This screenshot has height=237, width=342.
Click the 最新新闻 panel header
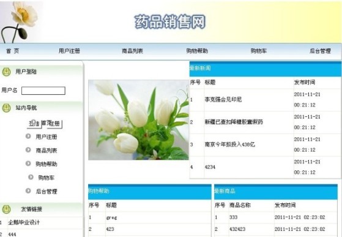pos(266,69)
